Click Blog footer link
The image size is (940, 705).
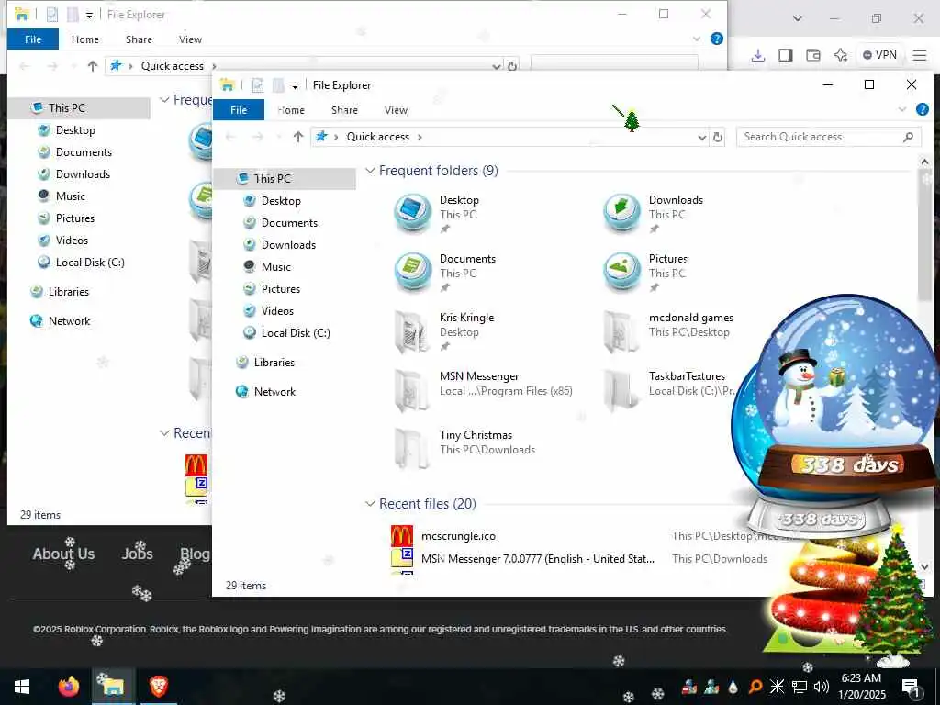[x=195, y=554]
